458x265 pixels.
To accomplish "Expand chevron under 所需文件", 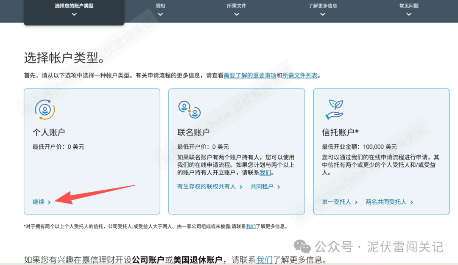I will (x=237, y=14).
